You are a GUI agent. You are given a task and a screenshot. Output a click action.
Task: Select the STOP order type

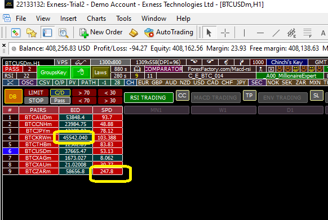36,101
